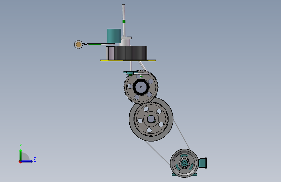The image size is (281, 182).
Task: Pick the brass ring at the end of the arm
Action: click(x=78, y=44)
